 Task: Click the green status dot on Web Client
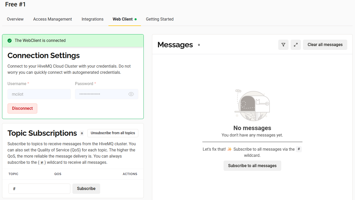136,19
